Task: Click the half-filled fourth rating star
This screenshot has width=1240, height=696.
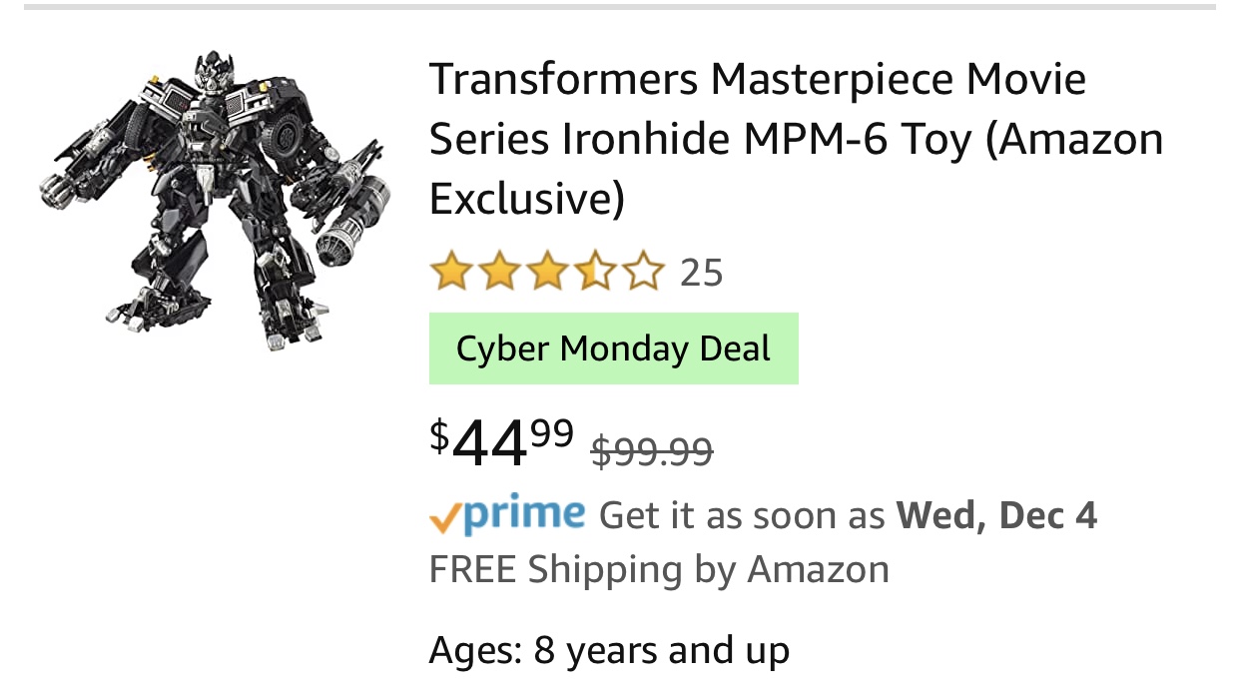Action: click(x=597, y=272)
